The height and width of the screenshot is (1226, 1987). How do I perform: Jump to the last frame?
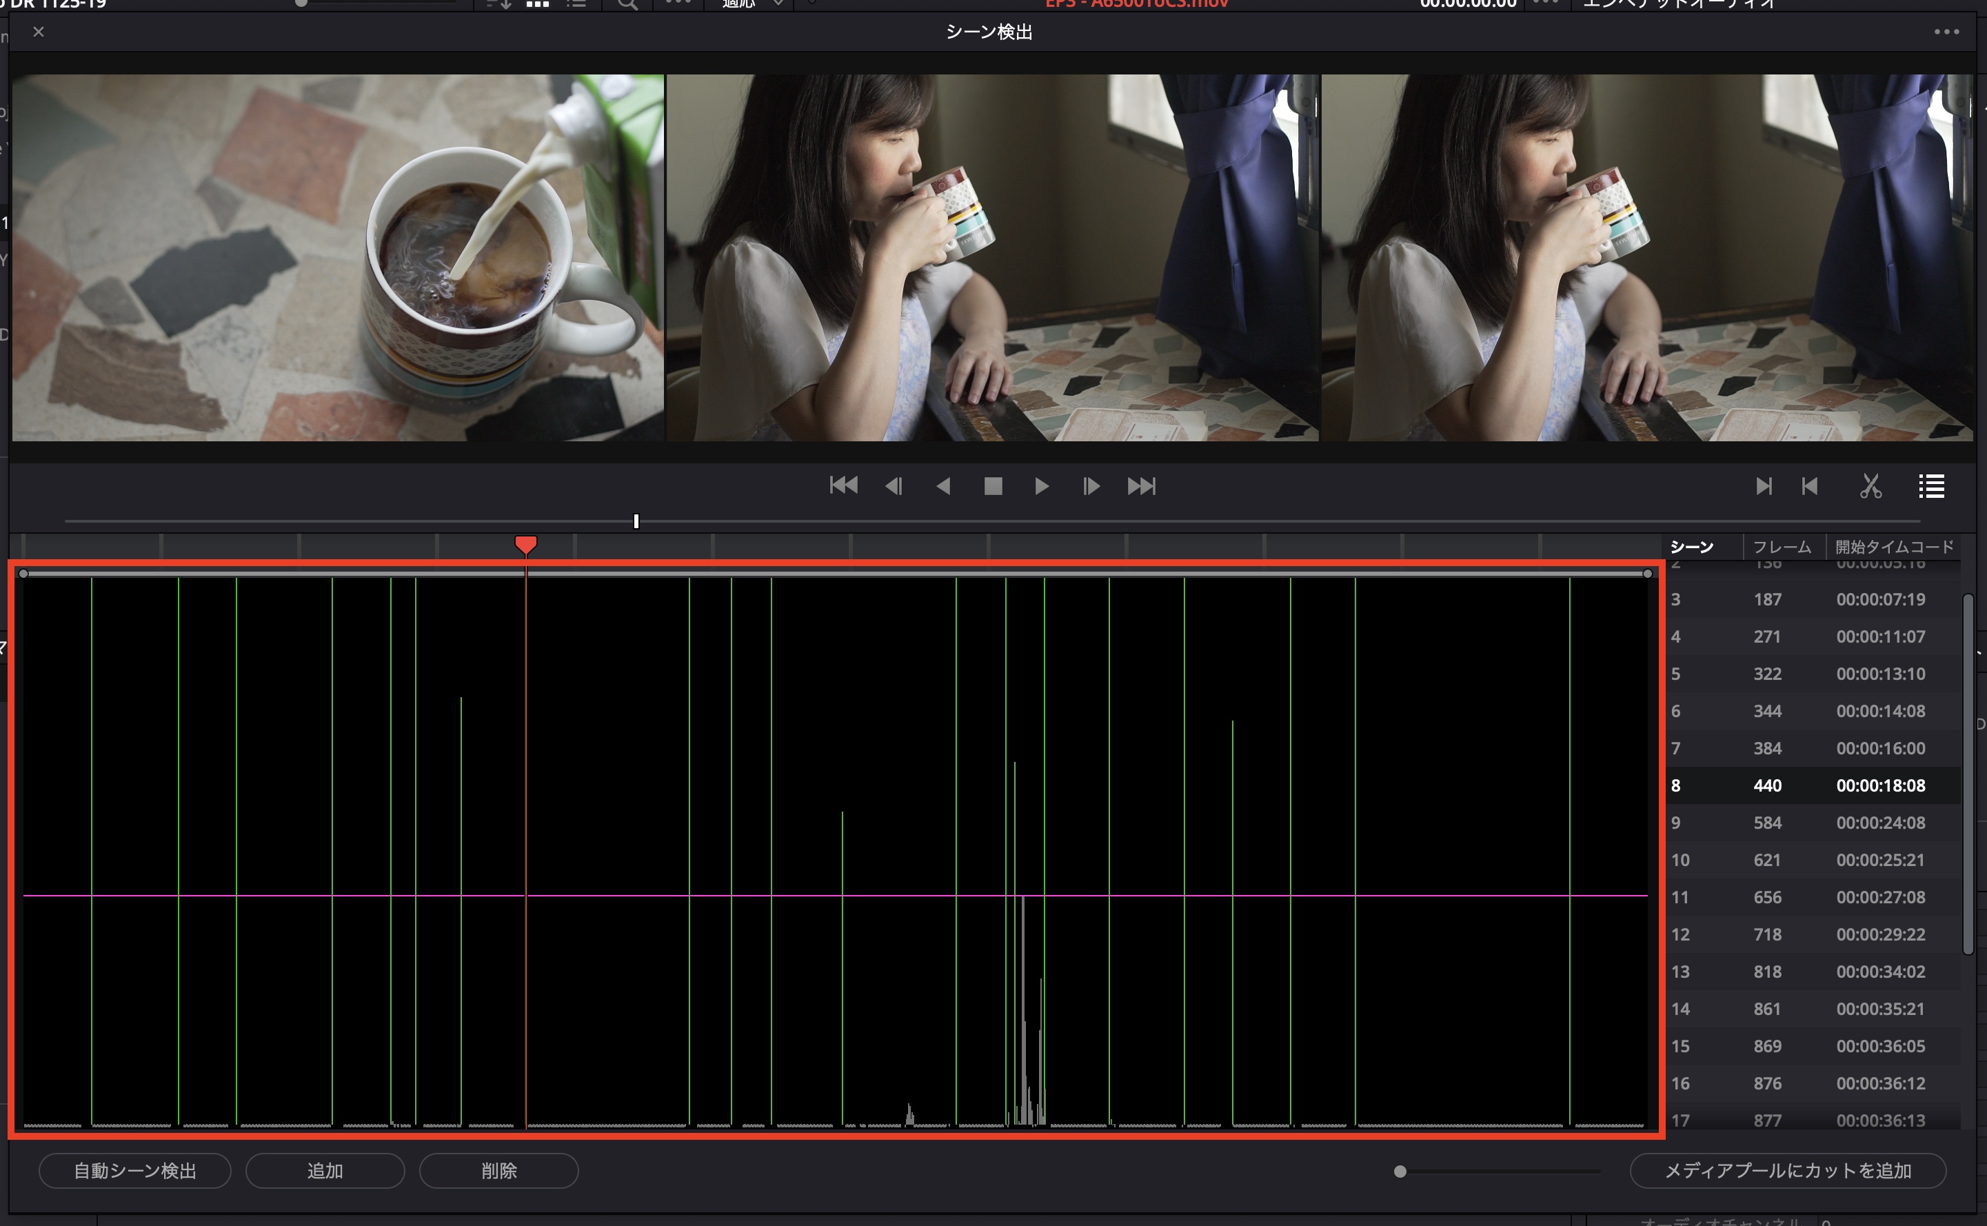[x=1142, y=485]
